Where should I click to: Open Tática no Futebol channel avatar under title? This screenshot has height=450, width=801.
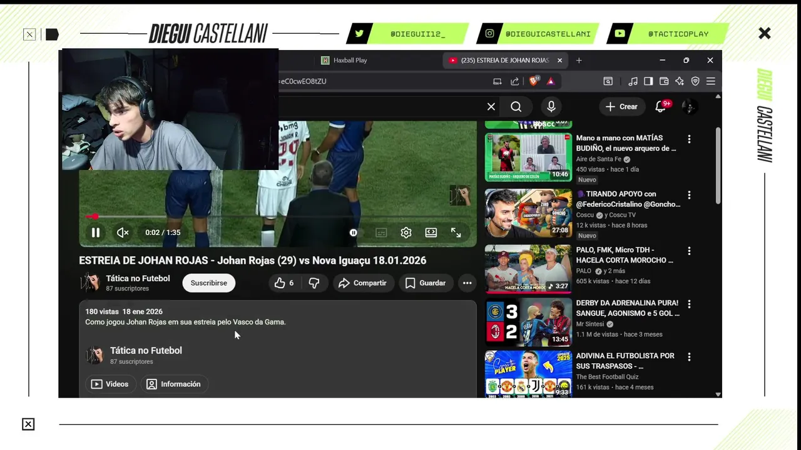[89, 283]
